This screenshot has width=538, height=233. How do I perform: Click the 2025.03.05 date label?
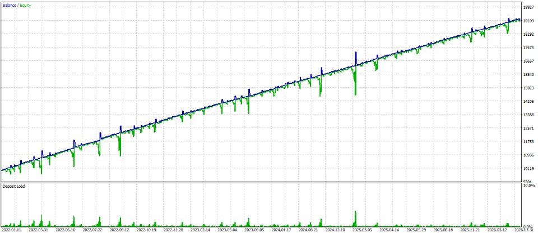click(361, 230)
